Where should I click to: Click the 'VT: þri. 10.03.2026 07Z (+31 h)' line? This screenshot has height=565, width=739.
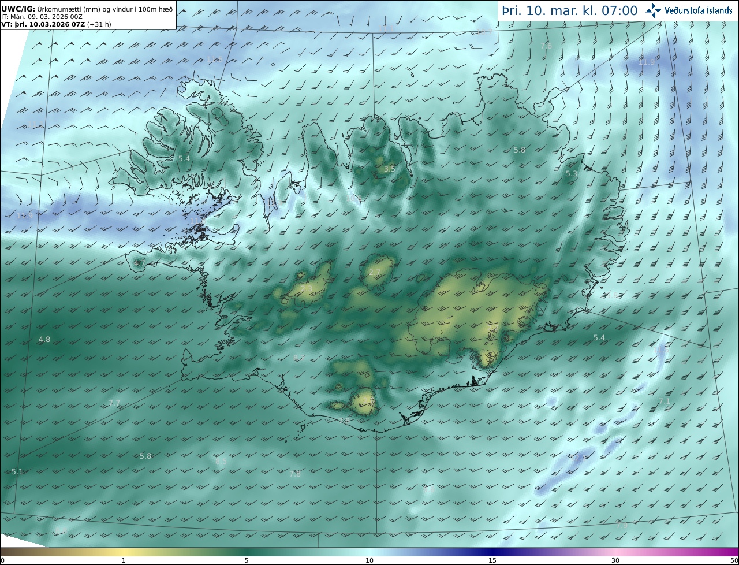click(56, 25)
